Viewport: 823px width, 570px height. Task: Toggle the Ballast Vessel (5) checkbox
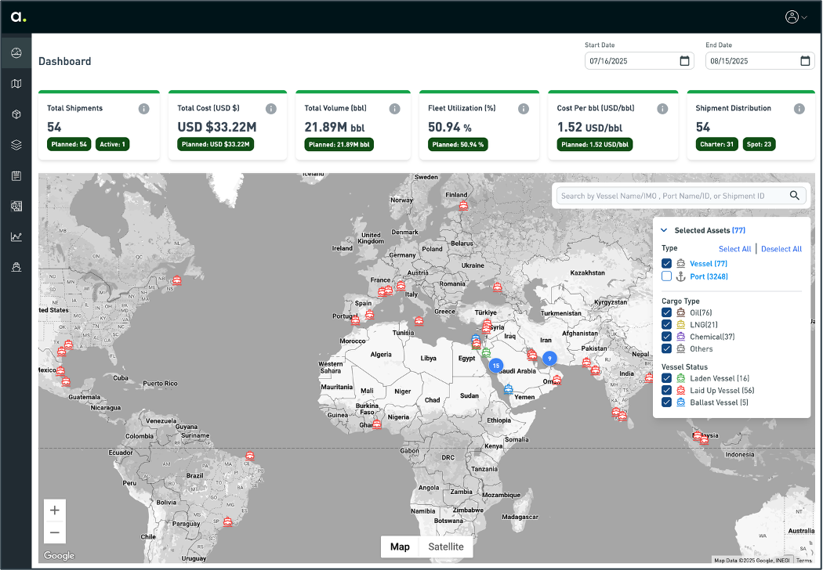point(666,402)
